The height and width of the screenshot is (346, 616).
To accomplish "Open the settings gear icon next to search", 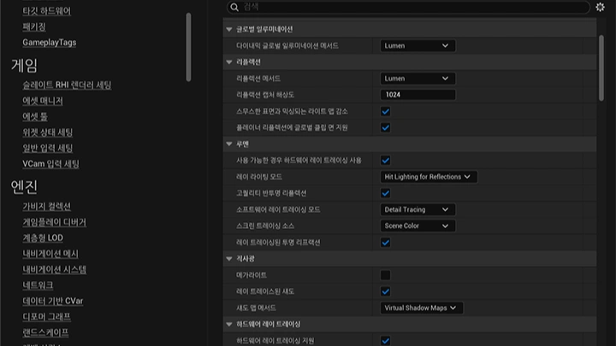I will pos(600,7).
